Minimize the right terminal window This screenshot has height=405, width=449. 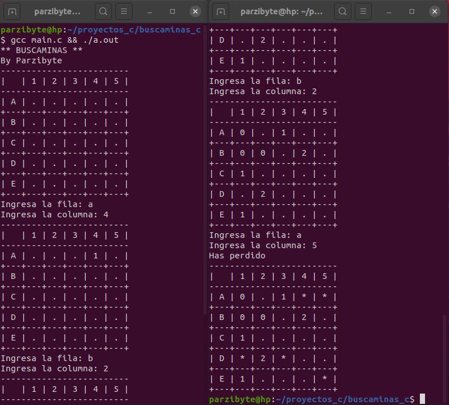pos(389,11)
